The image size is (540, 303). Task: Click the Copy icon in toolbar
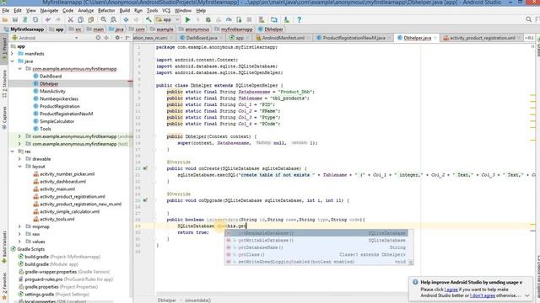pos(81,20)
